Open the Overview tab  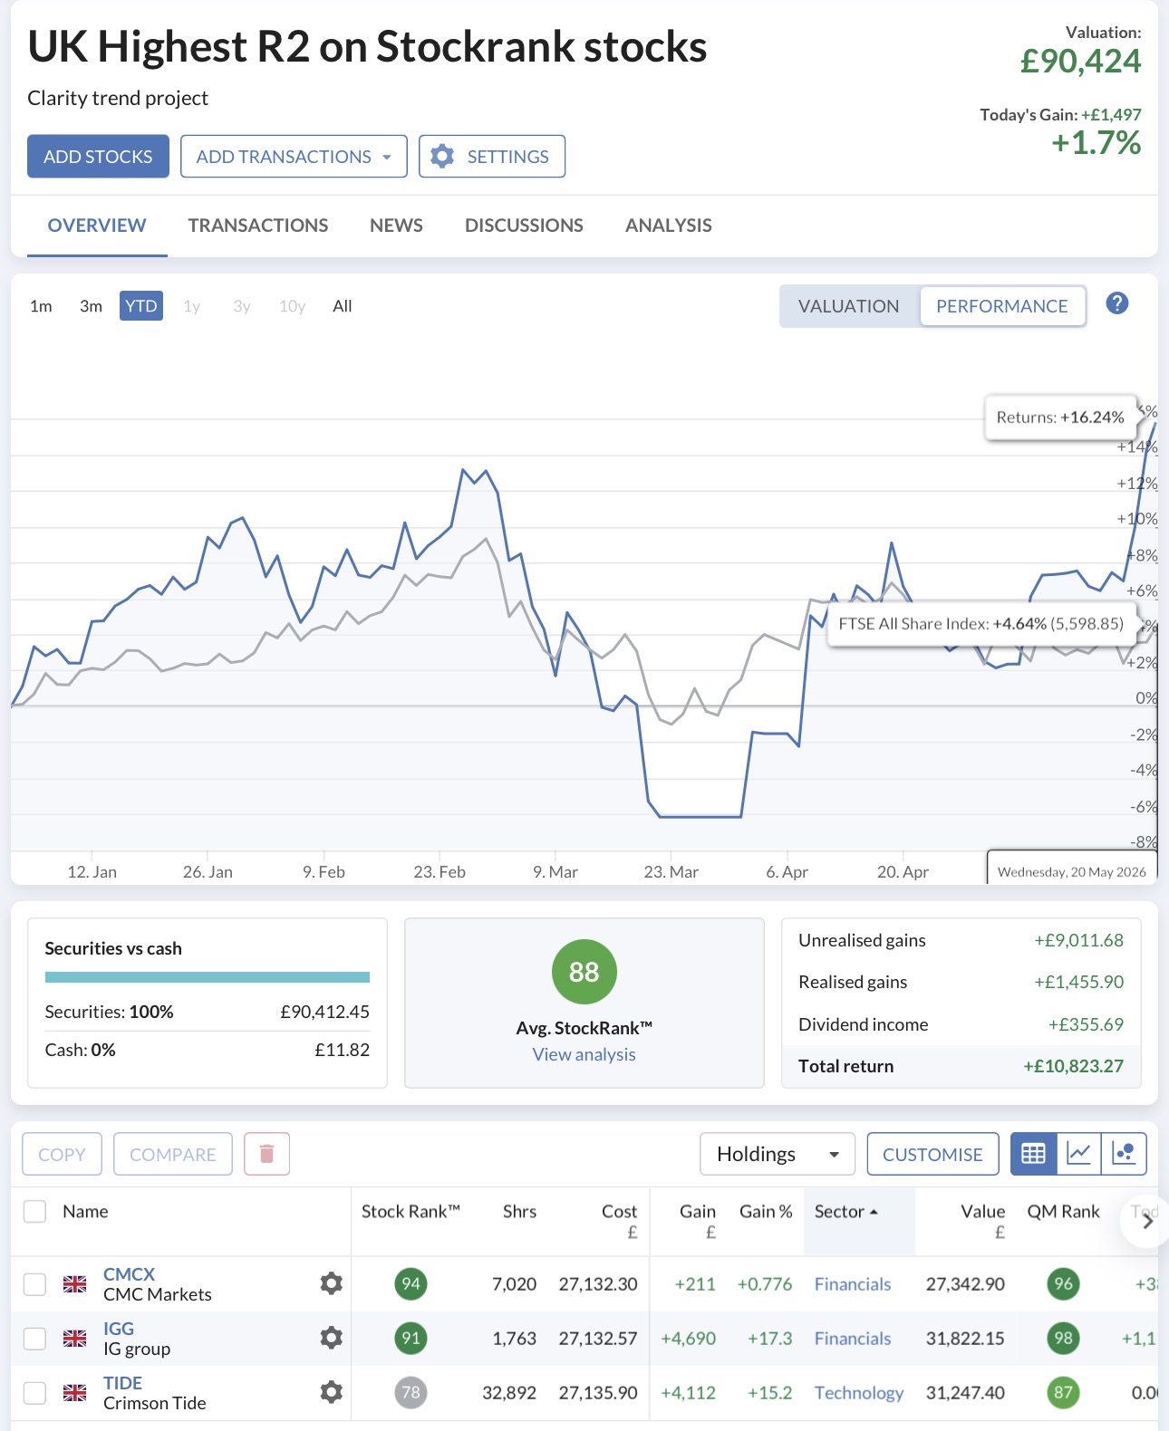click(x=97, y=226)
